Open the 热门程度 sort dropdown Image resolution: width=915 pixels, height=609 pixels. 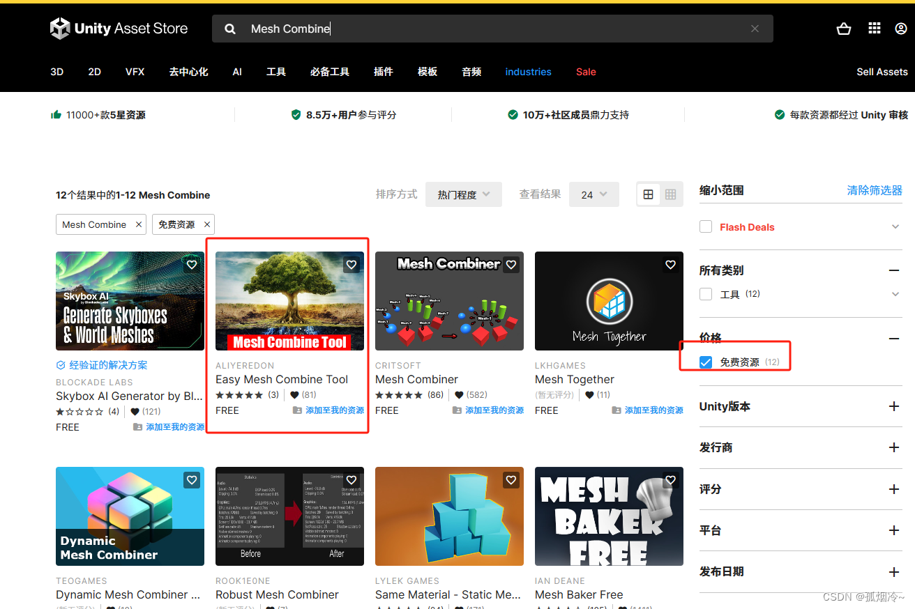(x=464, y=195)
